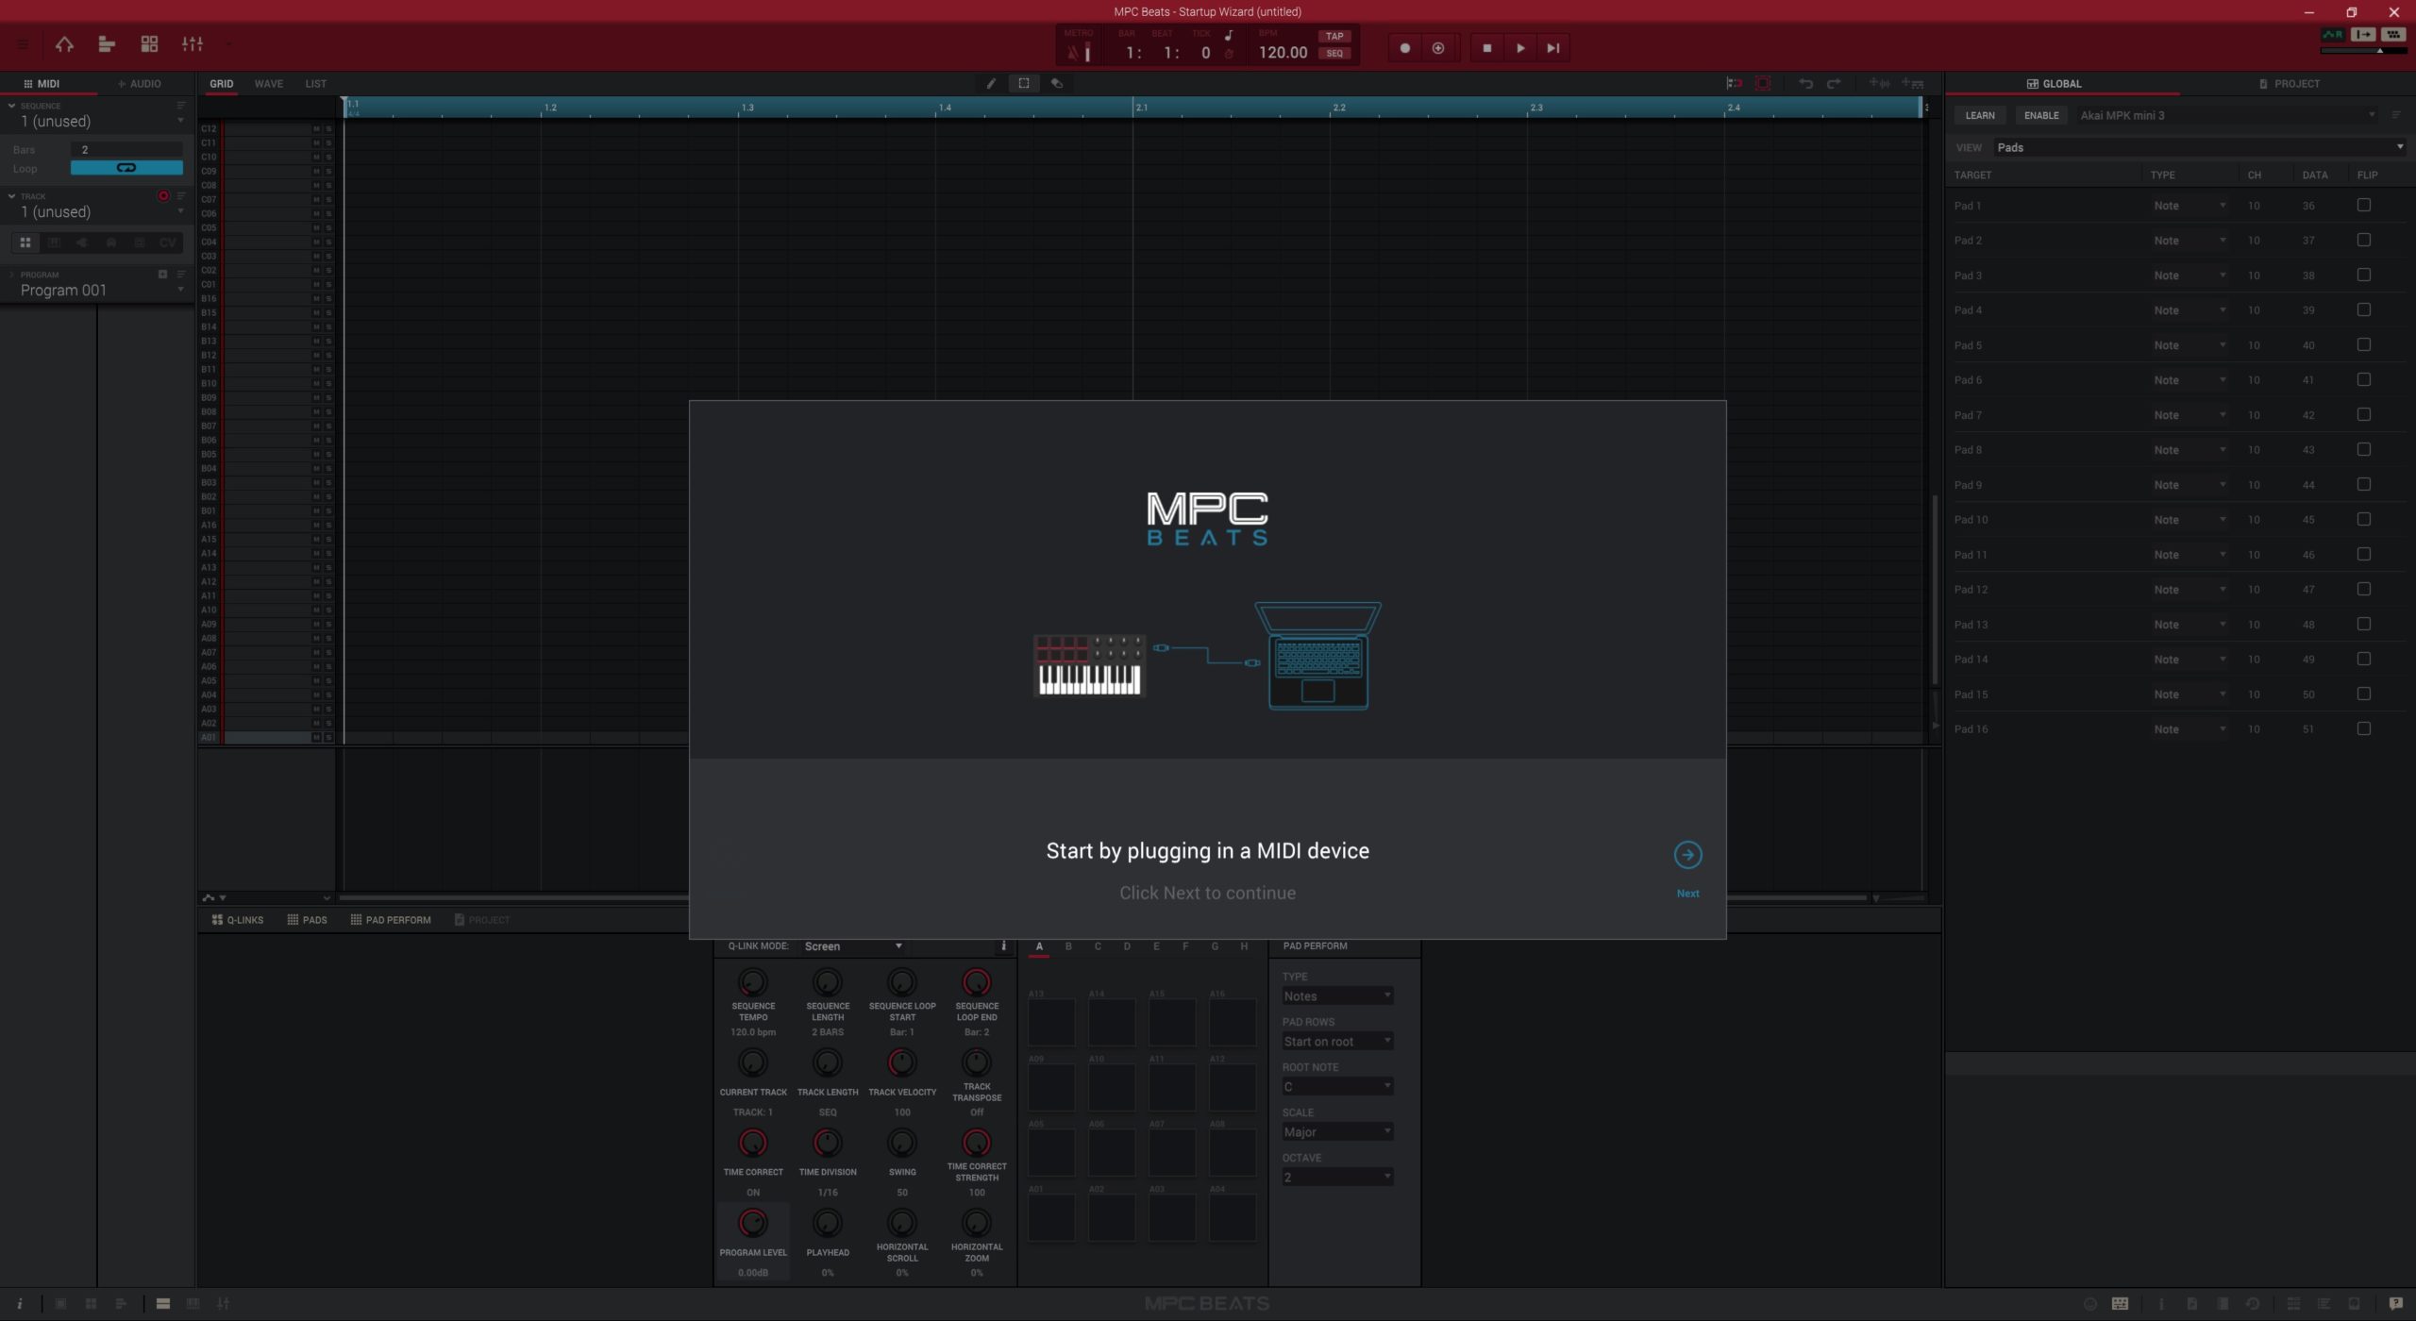Switch to the AUDIO tab
The height and width of the screenshot is (1321, 2416).
pyautogui.click(x=140, y=84)
